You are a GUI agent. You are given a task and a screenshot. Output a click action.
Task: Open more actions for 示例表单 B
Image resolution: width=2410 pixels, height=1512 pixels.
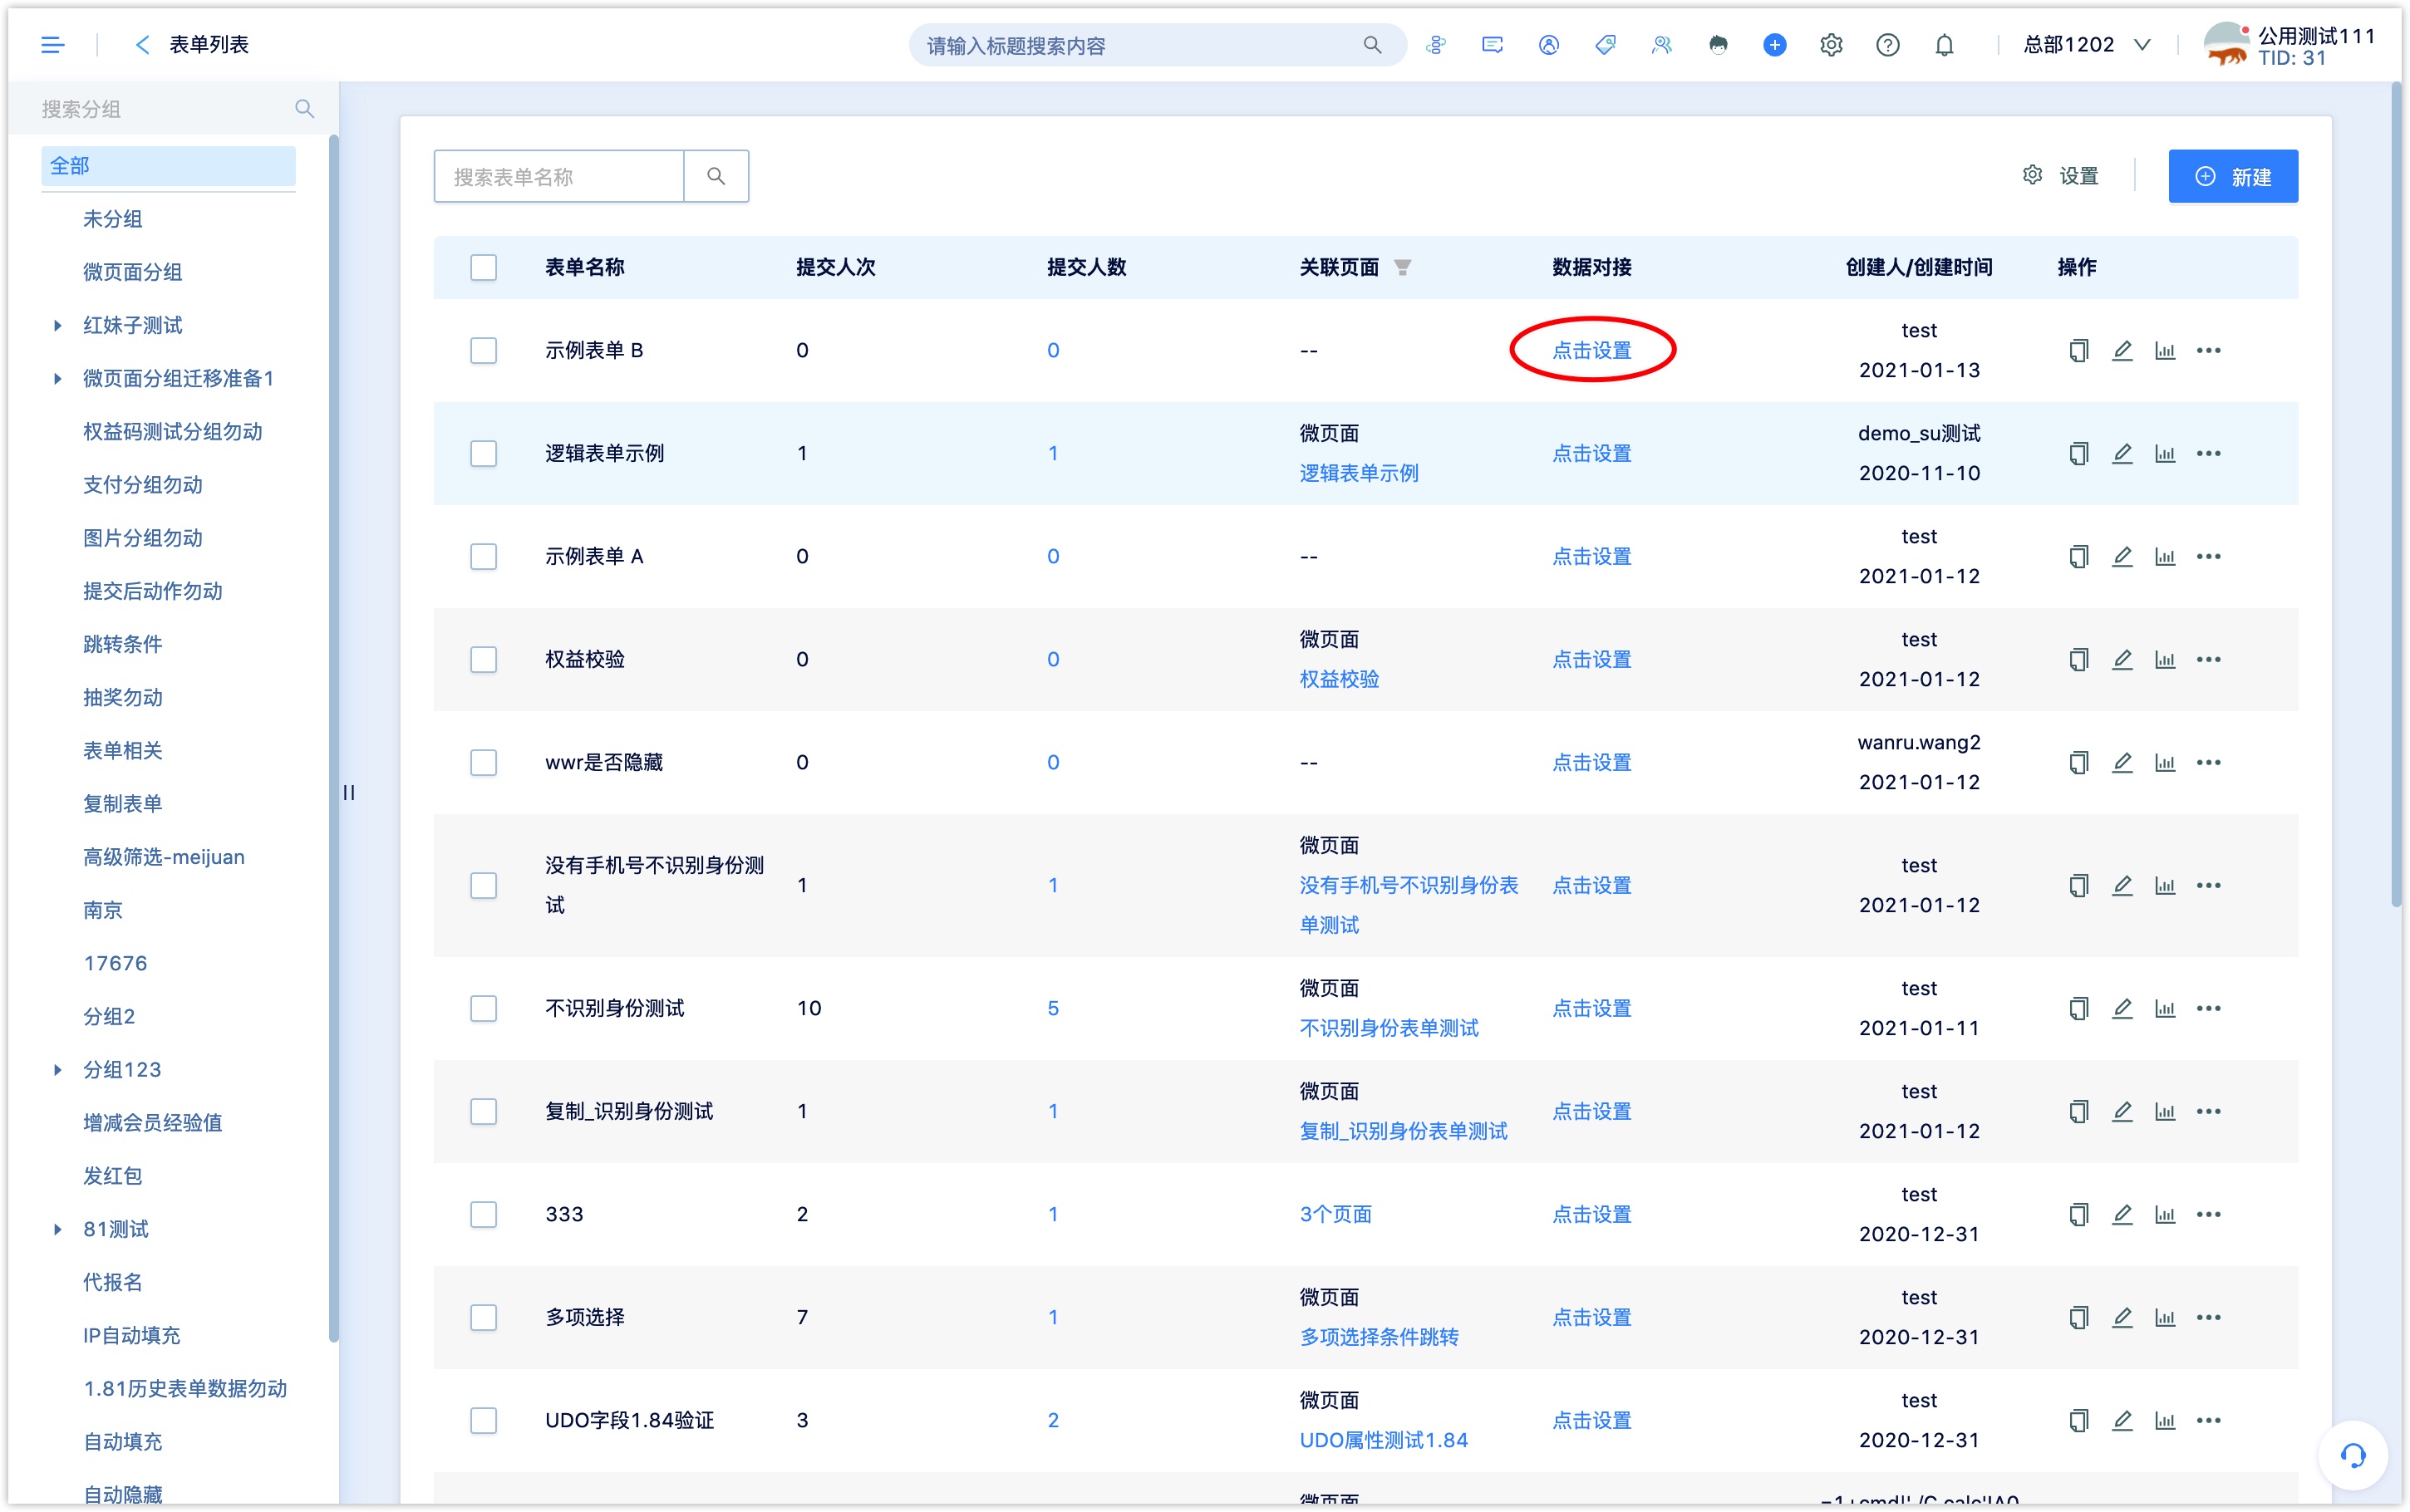pos(2208,350)
